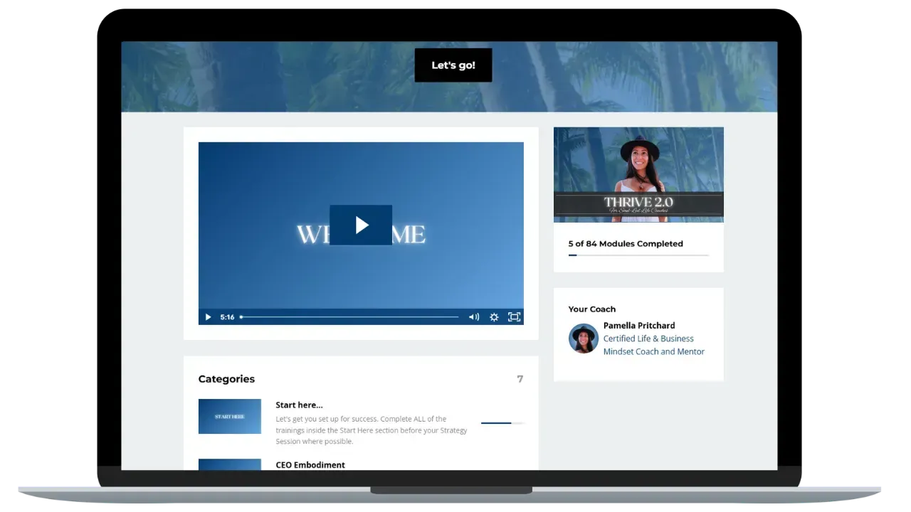The height and width of the screenshot is (512, 911).
Task: Click the "Let's go!" button
Action: (x=453, y=65)
